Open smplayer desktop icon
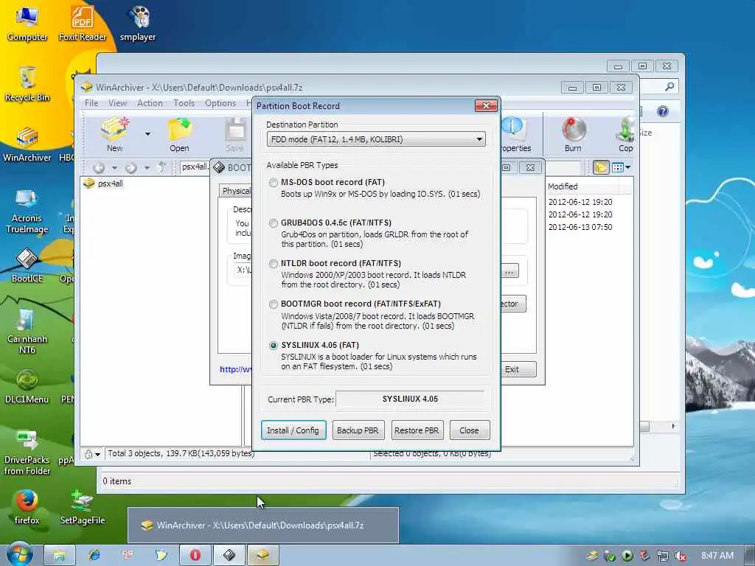 click(138, 23)
